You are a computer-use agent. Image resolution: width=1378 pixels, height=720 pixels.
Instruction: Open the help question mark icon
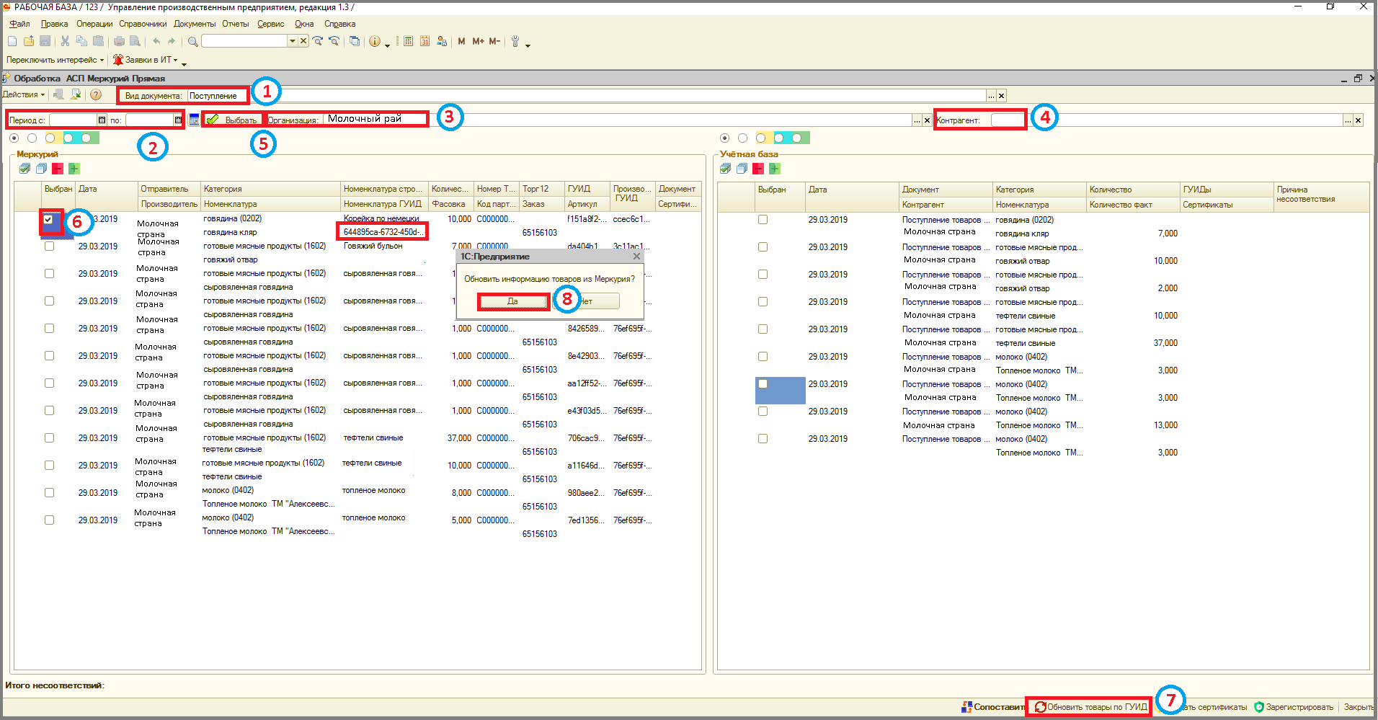point(96,94)
